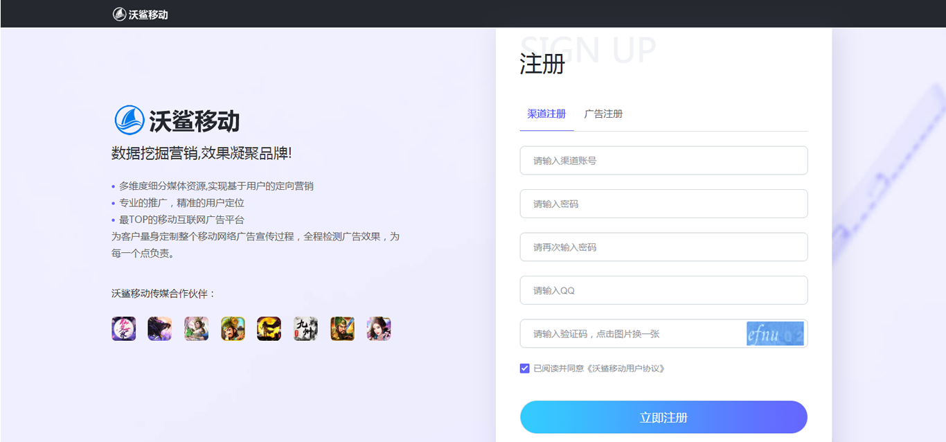Focus the 请再次输入密码 field
The width and height of the screenshot is (946, 442).
(663, 247)
